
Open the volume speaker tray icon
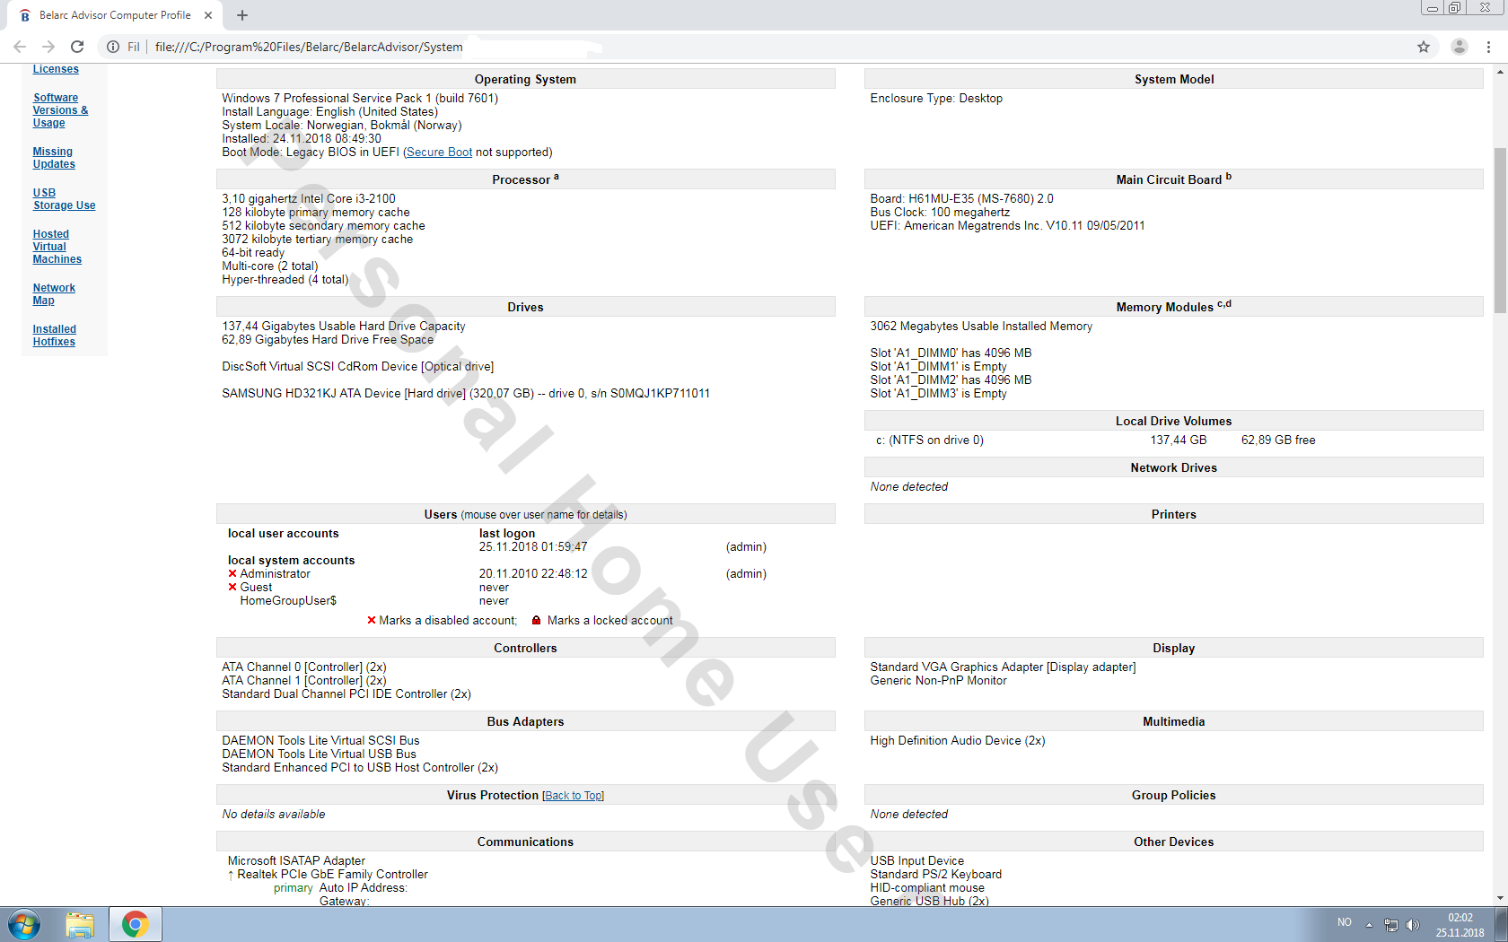click(x=1413, y=925)
